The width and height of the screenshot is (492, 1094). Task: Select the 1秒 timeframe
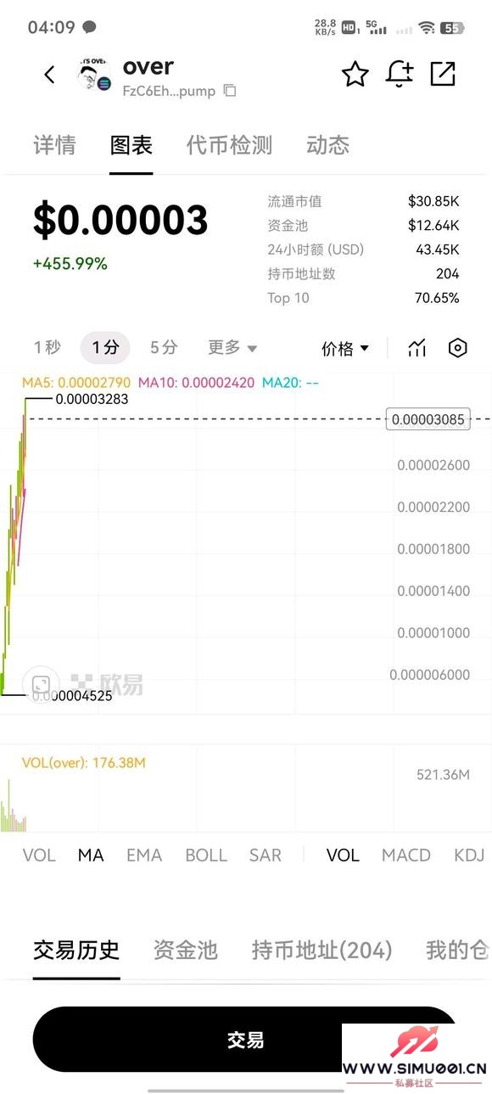point(48,347)
